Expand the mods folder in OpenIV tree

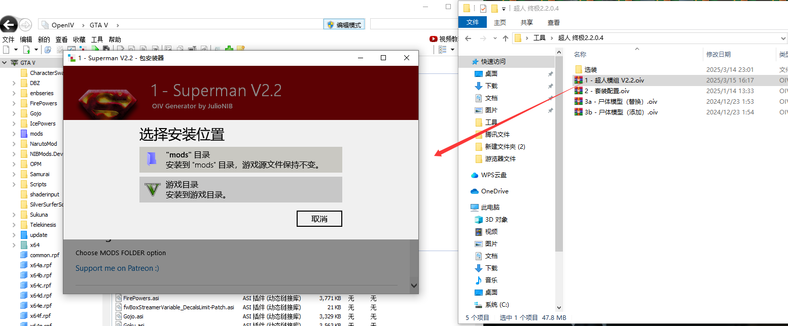point(14,134)
